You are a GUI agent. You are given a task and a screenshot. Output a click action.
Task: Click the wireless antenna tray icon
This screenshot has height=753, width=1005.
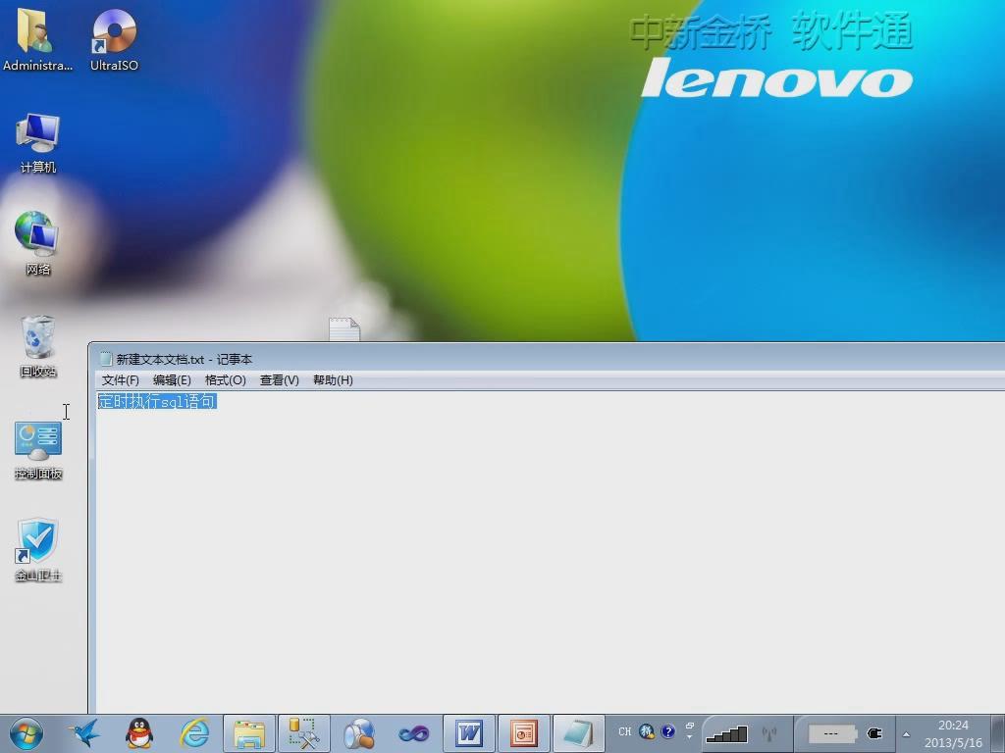coord(769,733)
